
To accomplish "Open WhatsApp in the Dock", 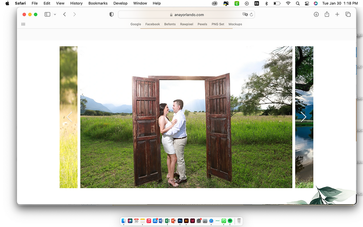I will tap(224, 221).
